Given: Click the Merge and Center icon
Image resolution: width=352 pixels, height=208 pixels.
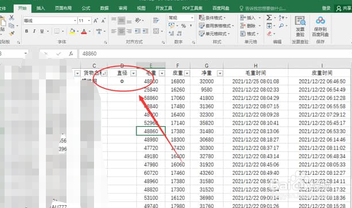Looking at the screenshot, I should (156, 31).
